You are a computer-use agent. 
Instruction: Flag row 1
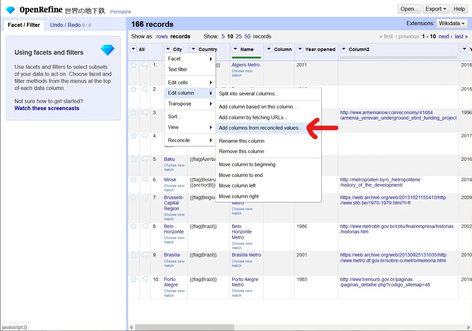(x=145, y=65)
